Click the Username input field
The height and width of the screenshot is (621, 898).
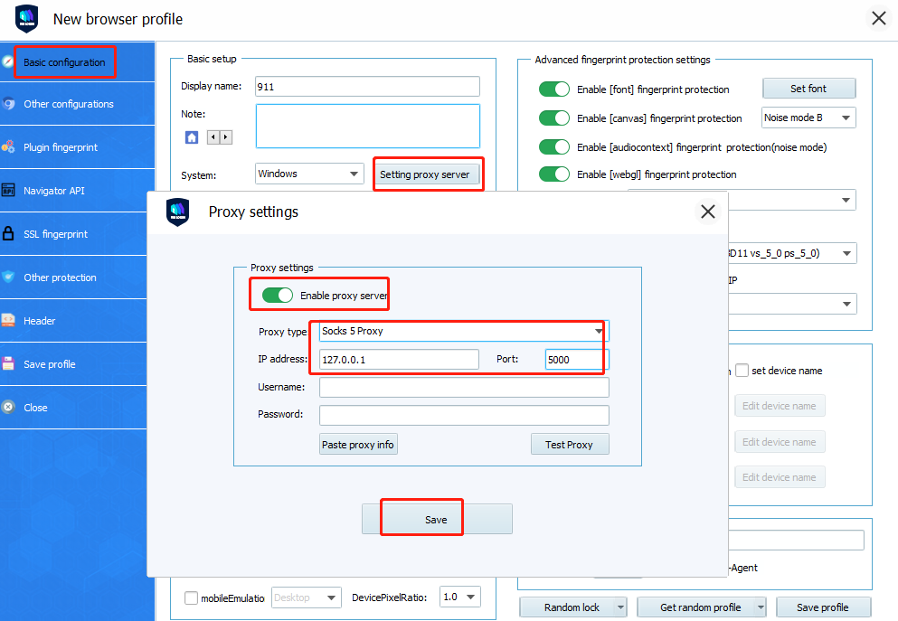tap(463, 388)
